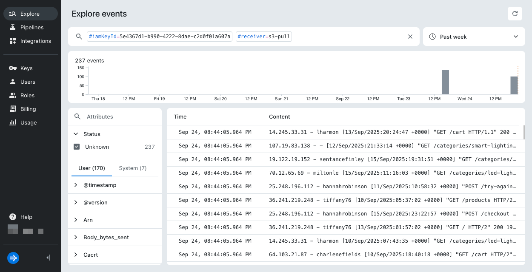
Task: Collapse the sidebar with arrow icon
Action: (48, 258)
